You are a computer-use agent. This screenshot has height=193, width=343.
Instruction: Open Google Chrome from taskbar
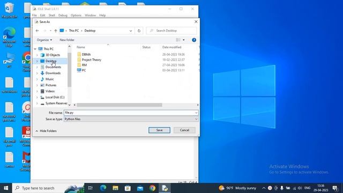point(152,188)
